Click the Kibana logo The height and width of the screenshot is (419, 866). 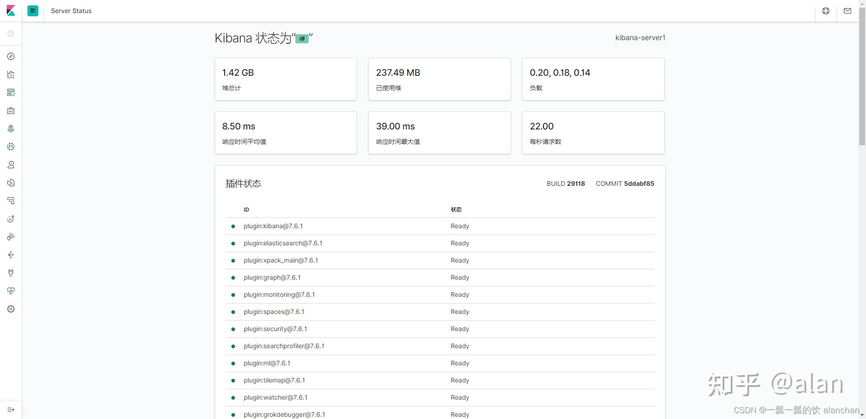(10, 10)
